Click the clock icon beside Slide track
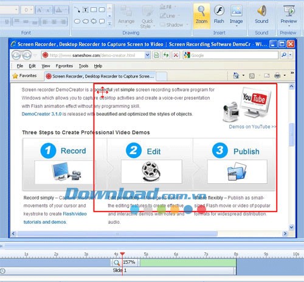Screen dimensions: 304x282 pyautogui.click(x=2, y=270)
